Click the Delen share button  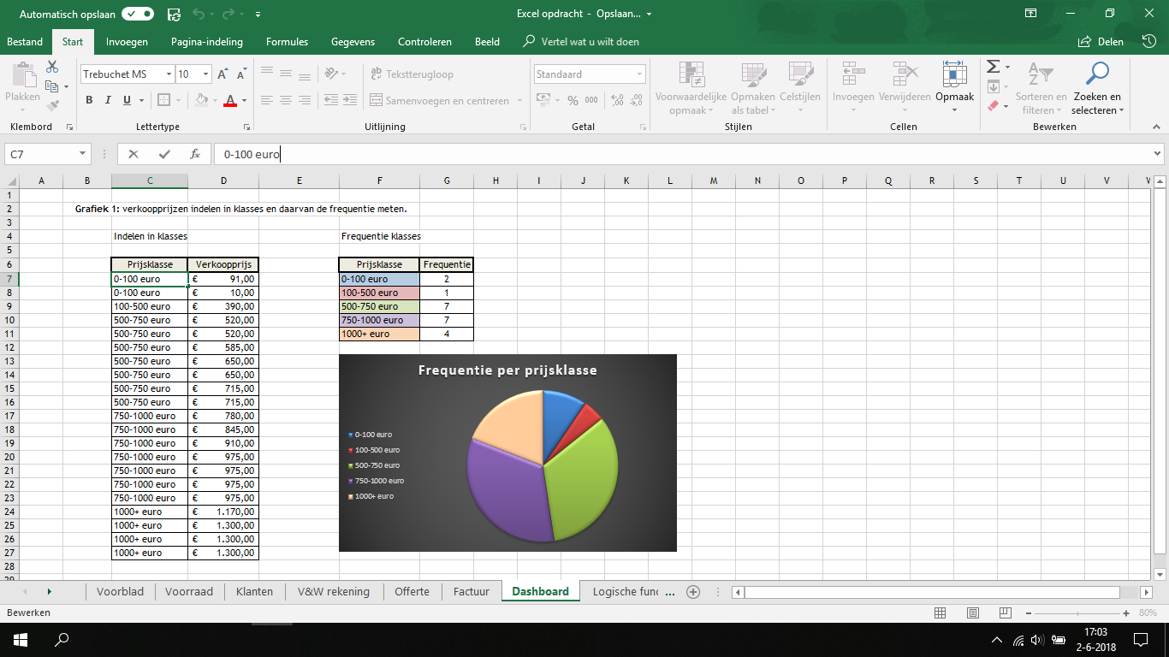coord(1101,41)
